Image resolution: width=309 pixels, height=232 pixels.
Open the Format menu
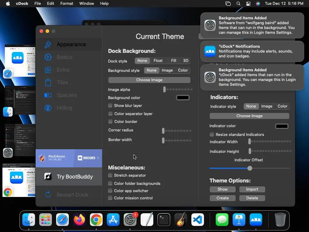(x=67, y=4)
